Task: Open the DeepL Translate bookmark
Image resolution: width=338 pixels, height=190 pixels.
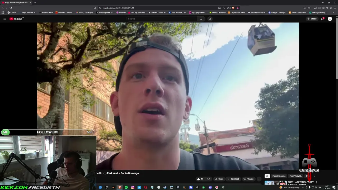Action: point(28,12)
